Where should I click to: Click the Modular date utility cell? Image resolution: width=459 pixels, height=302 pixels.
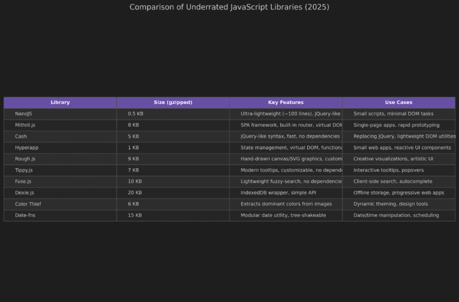[286, 215]
